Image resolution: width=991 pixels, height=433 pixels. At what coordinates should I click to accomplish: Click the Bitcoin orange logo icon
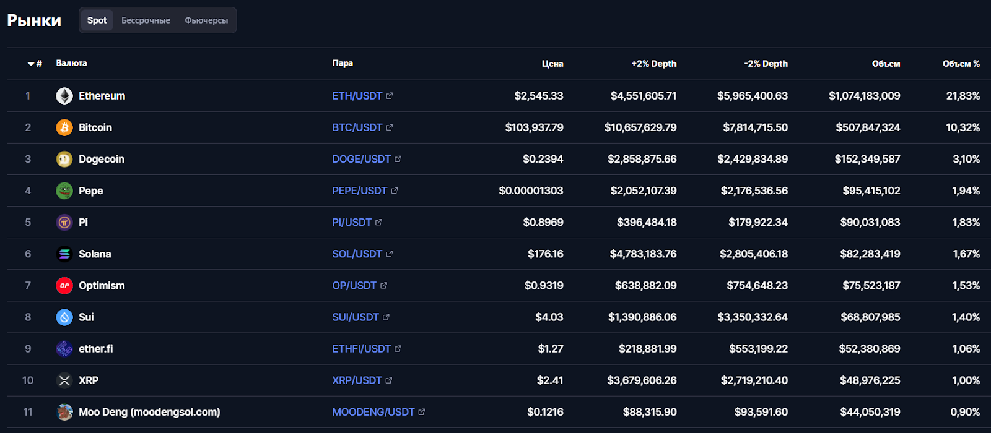(x=64, y=127)
